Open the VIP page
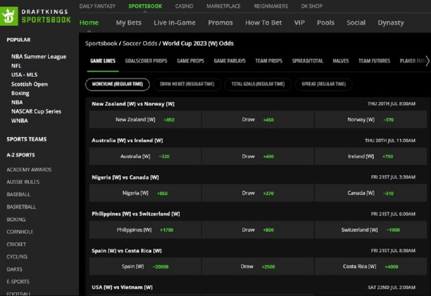 pos(299,23)
